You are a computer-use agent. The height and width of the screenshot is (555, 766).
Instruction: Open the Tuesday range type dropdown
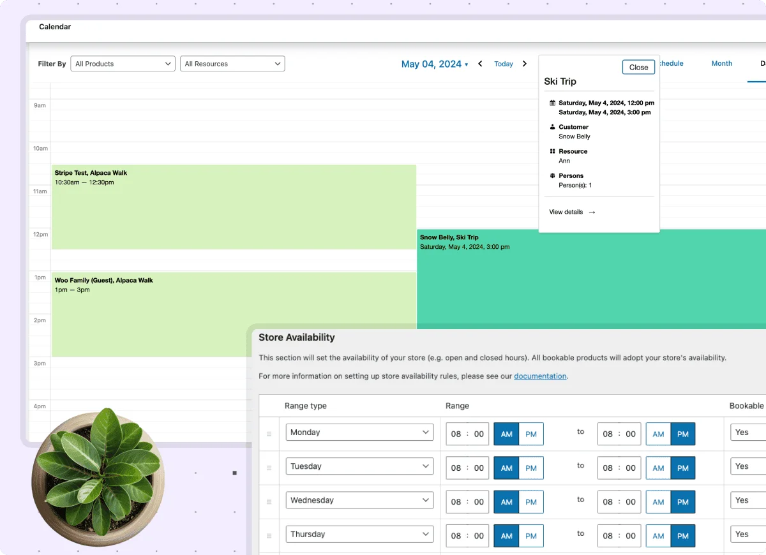tap(359, 466)
